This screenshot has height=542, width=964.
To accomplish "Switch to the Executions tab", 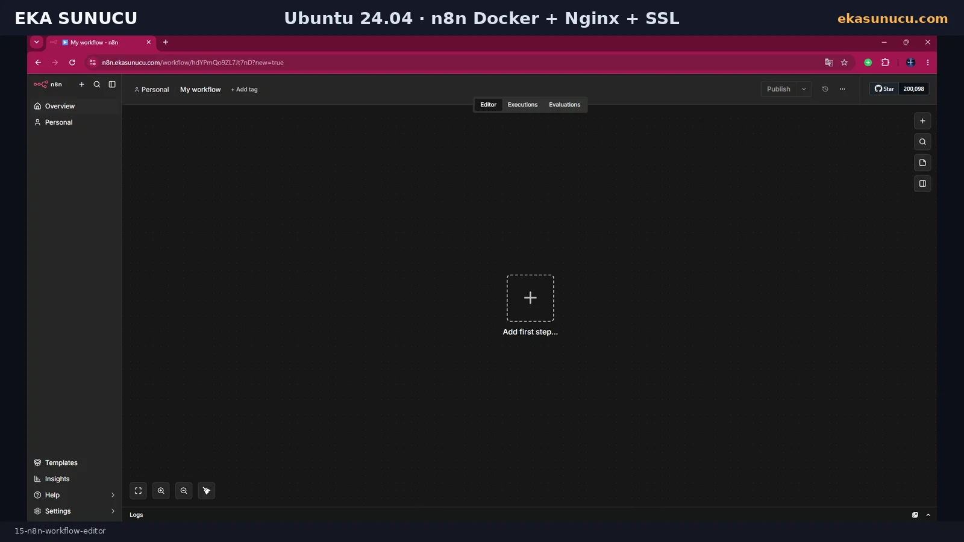I will coord(522,105).
